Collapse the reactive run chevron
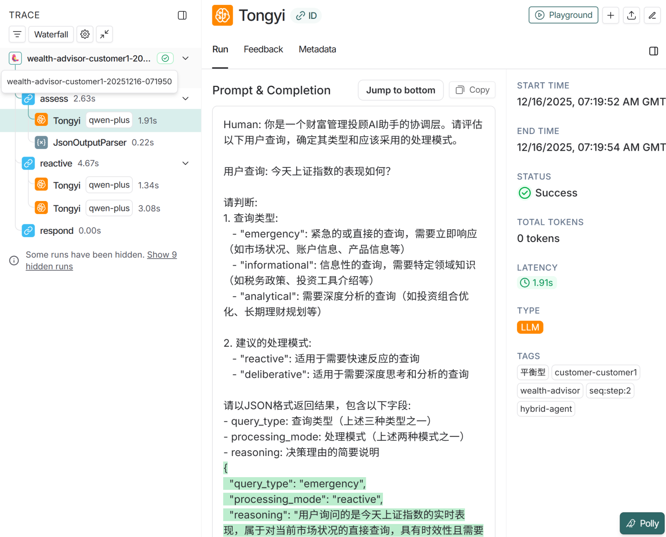This screenshot has width=666, height=537. (x=185, y=163)
